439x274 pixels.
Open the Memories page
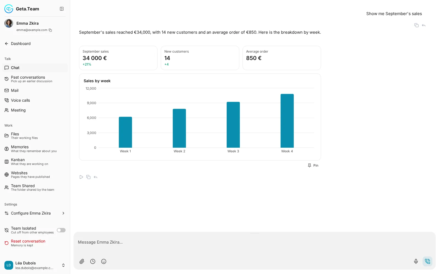(x=35, y=149)
